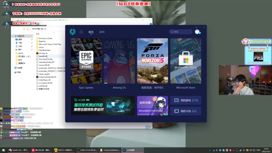
Task: Sort by 名称 column header
Action: tap(38, 34)
